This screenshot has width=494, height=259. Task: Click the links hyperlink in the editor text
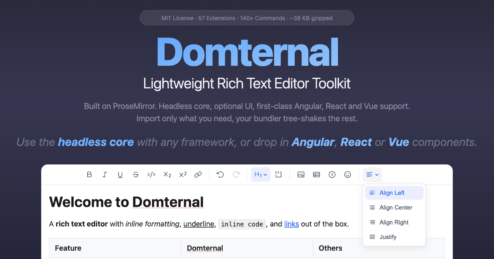pos(291,224)
